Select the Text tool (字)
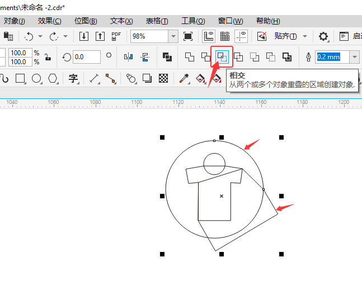Image resolution: width=362 pixels, height=300 pixels. pyautogui.click(x=73, y=78)
